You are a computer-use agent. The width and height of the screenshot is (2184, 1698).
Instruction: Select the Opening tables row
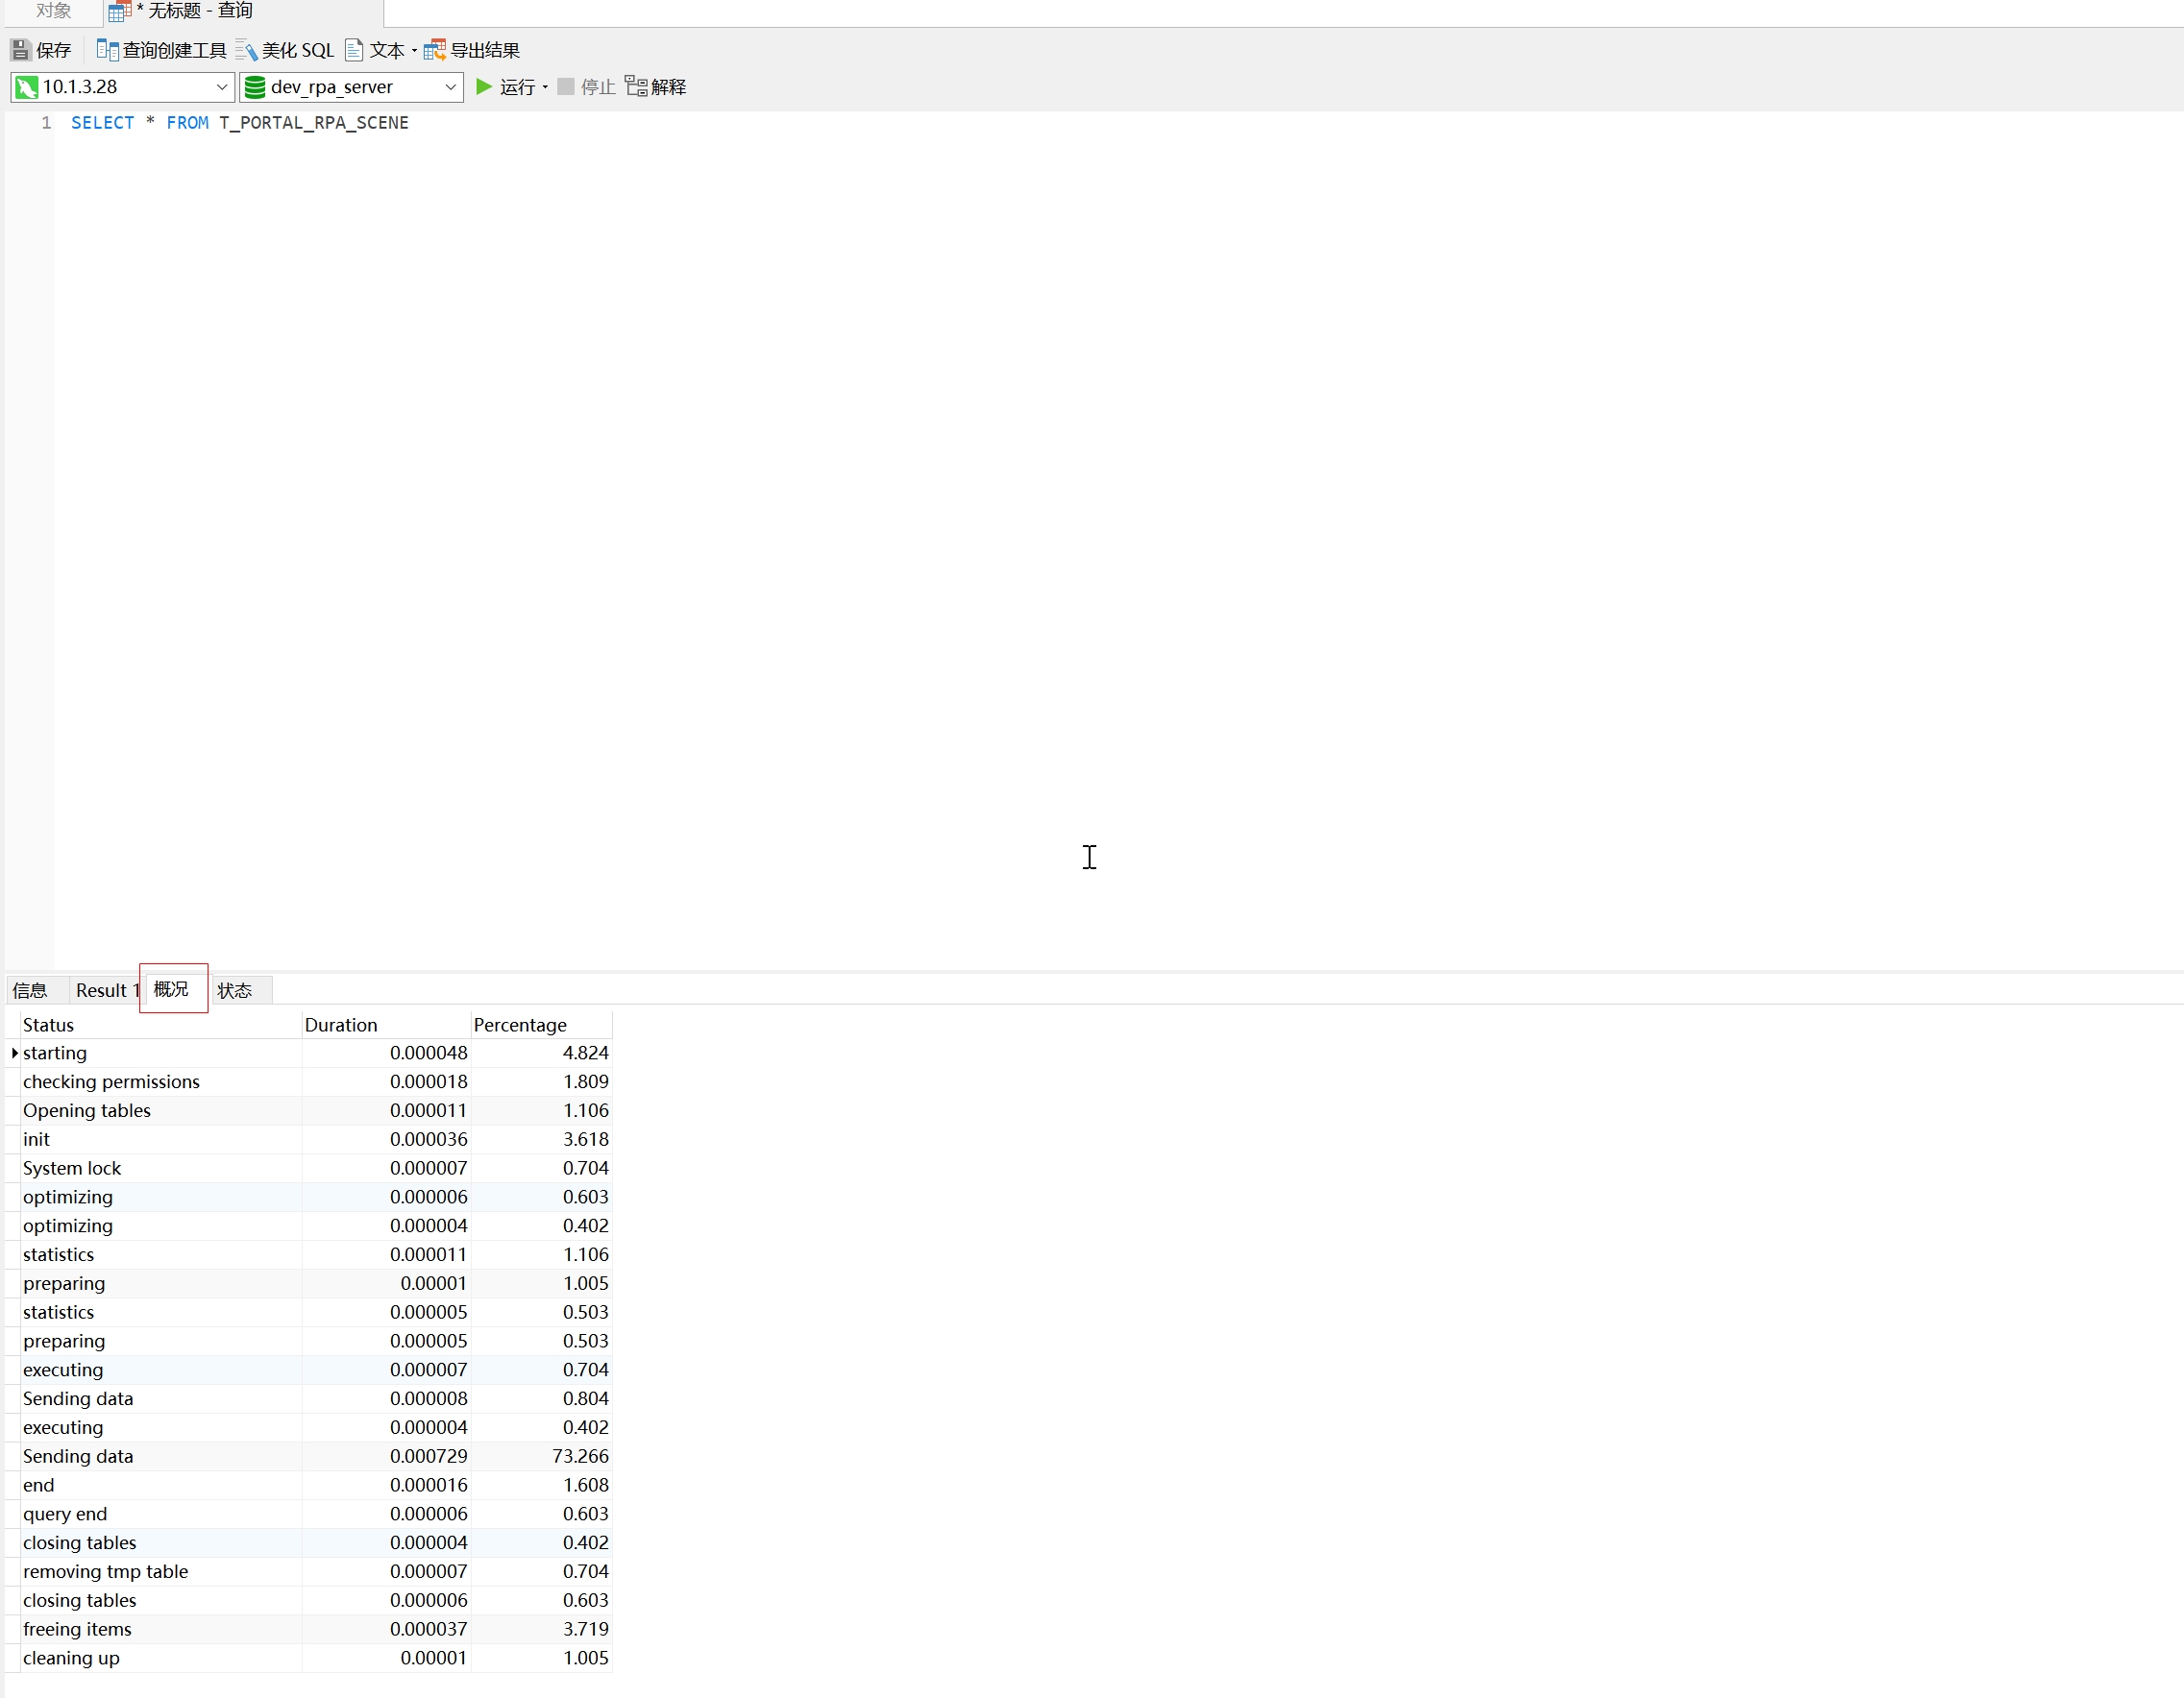(x=309, y=1111)
